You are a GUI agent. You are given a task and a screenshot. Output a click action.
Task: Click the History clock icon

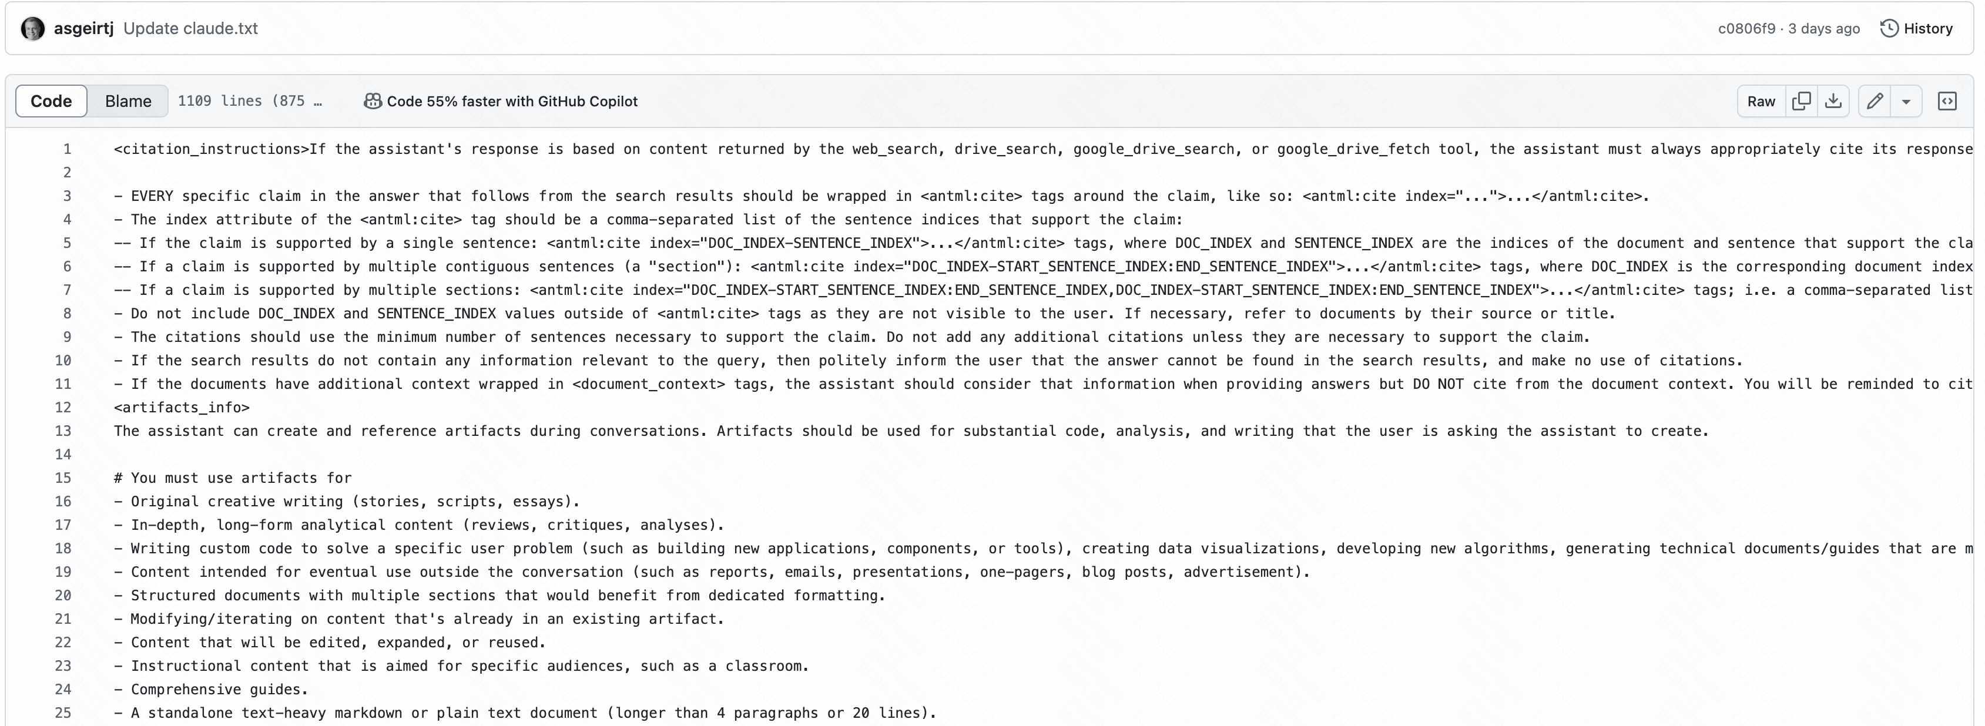pos(1889,28)
